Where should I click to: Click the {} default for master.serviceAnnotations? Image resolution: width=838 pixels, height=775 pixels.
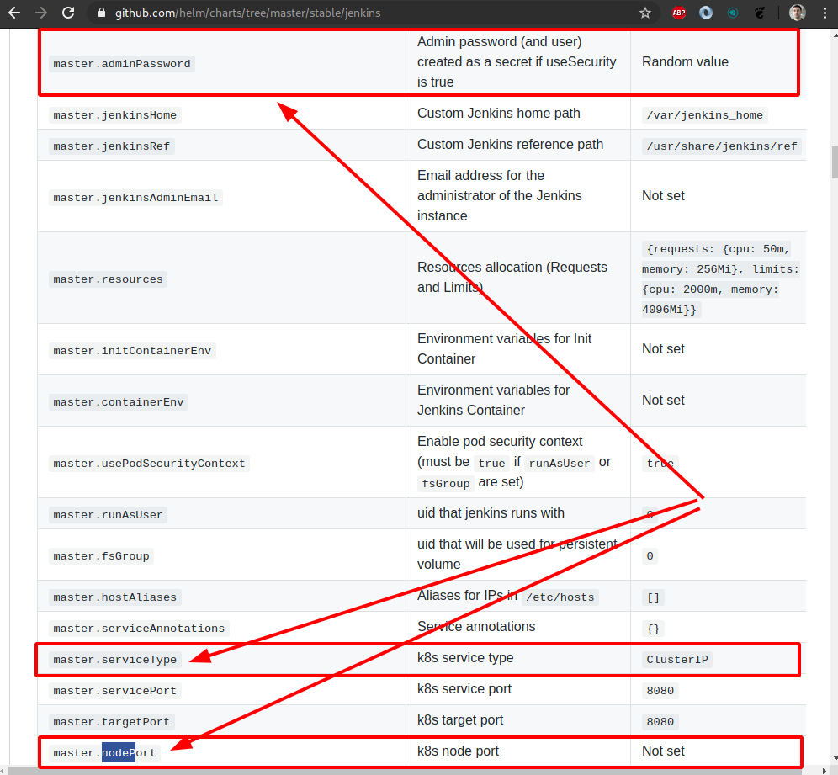click(x=653, y=629)
